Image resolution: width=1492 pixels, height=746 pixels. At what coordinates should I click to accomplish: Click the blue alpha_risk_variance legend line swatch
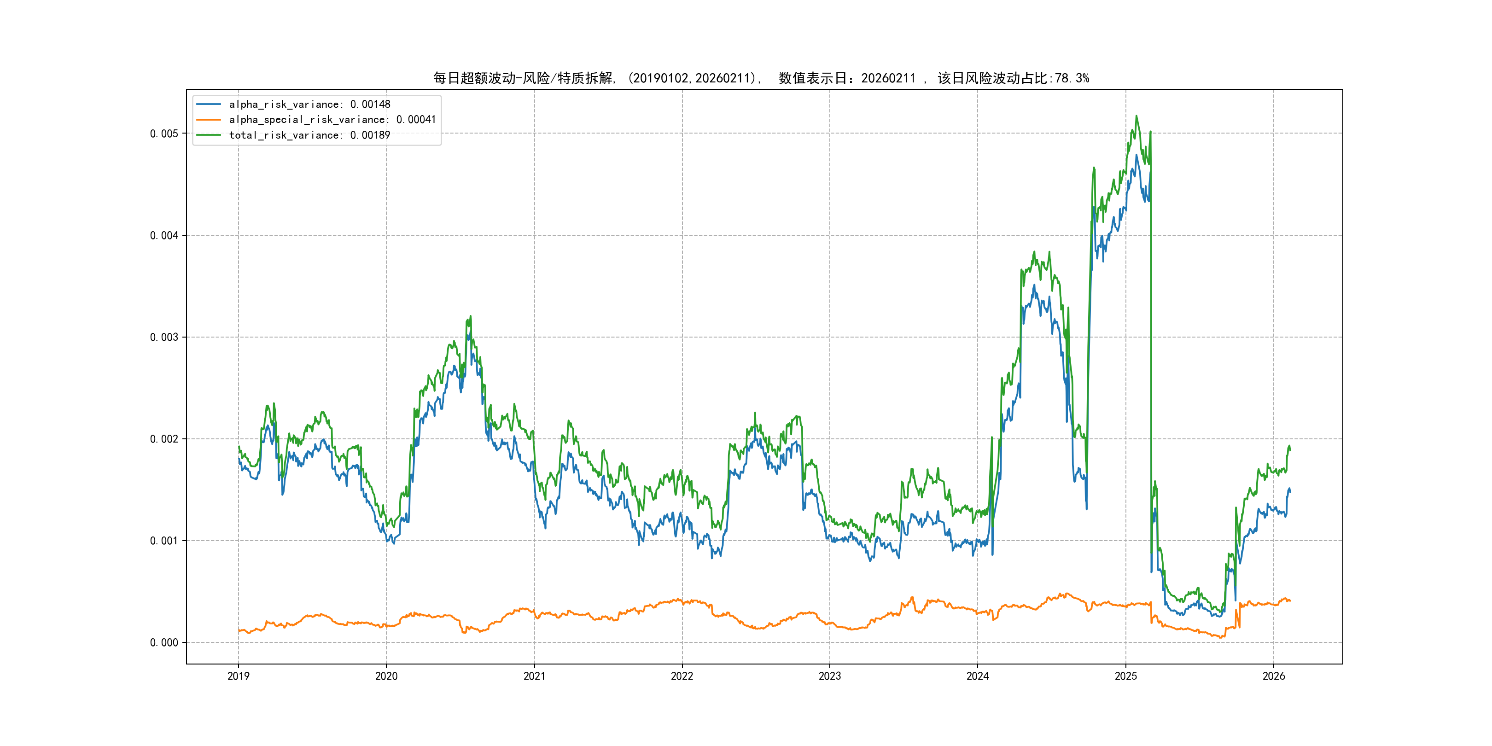[x=209, y=104]
